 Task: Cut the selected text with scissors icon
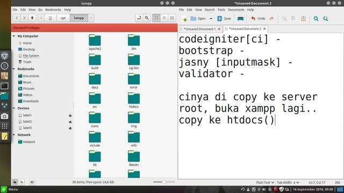(284, 19)
